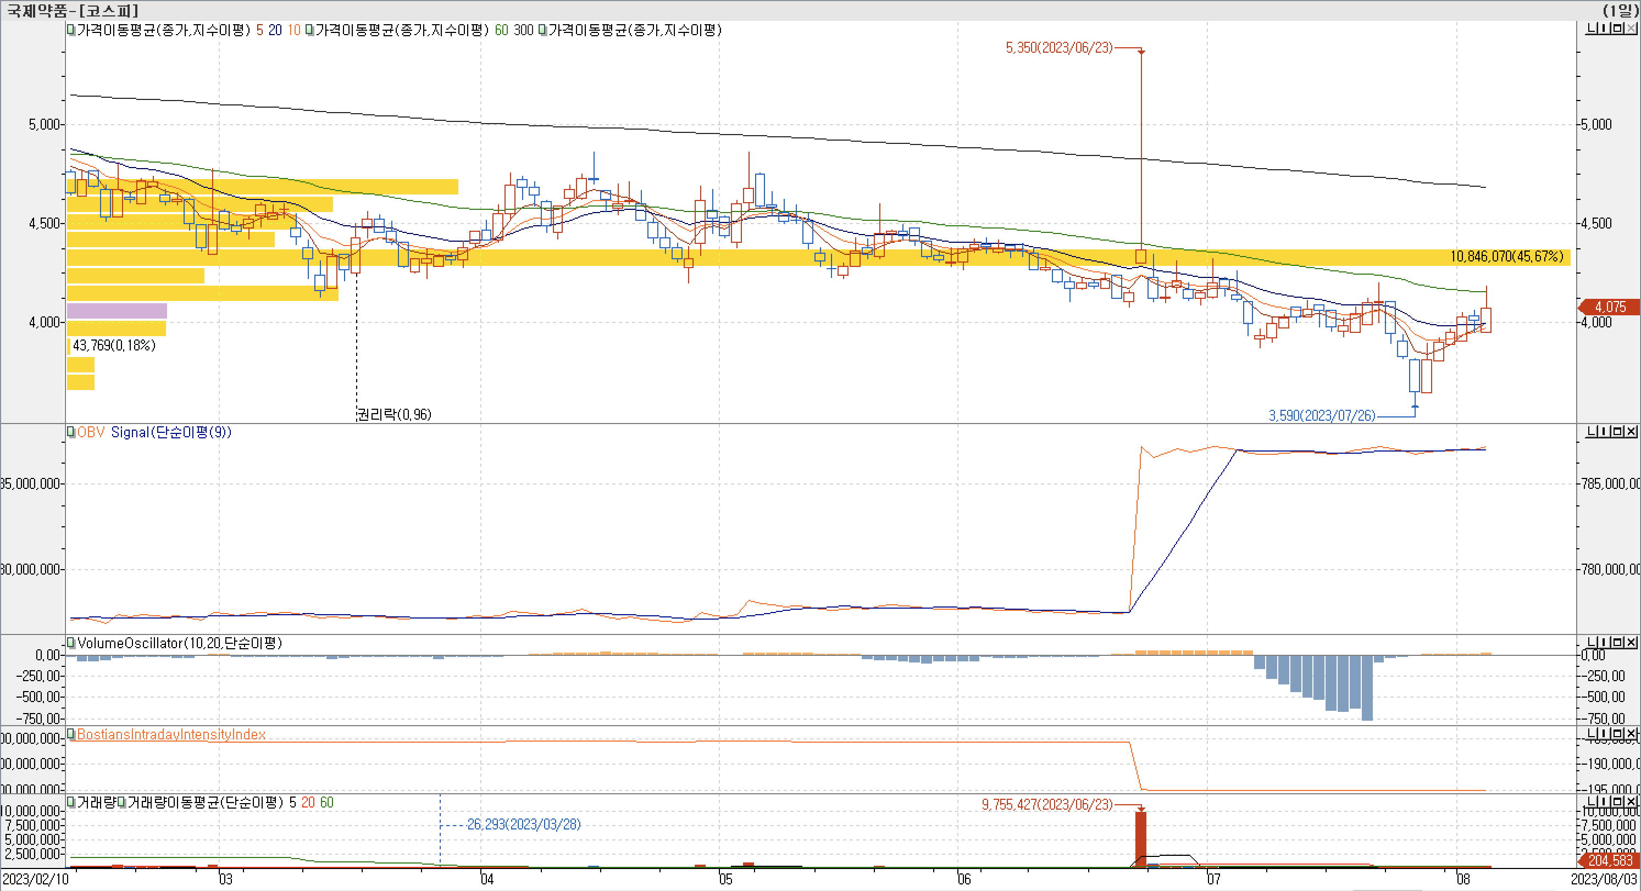
Task: Maximize the BostiansIntradayIntensityIndex panel
Action: pyautogui.click(x=1618, y=734)
